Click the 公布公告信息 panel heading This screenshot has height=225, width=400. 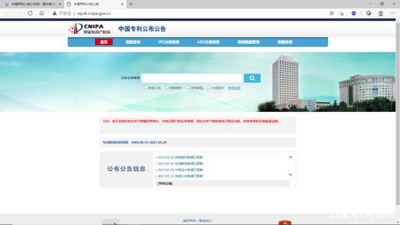126,169
